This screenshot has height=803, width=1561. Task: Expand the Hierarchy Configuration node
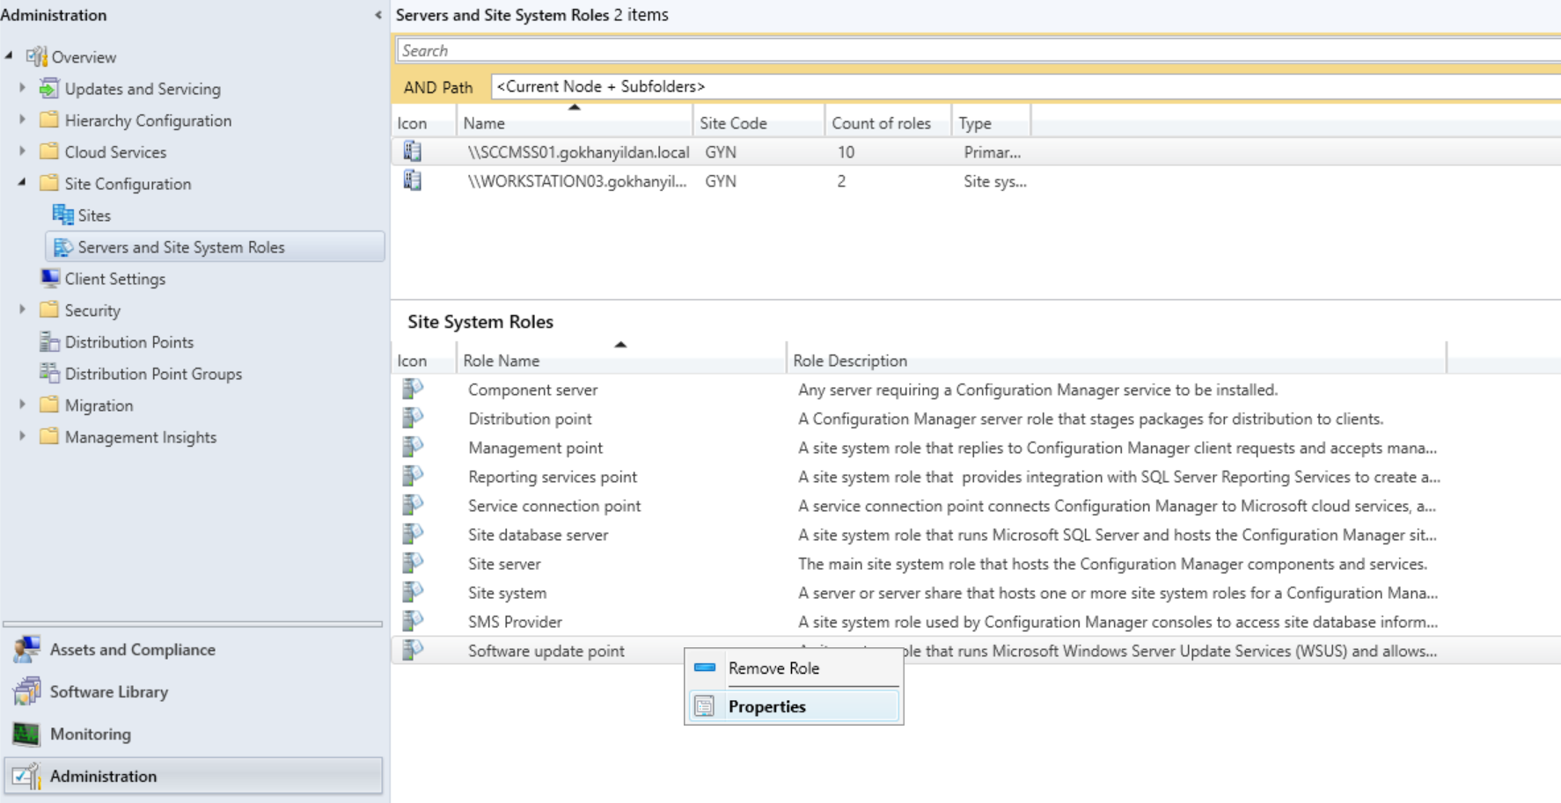(22, 120)
